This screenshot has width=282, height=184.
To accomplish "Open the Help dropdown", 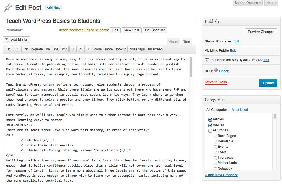I will pyautogui.click(x=271, y=3).
